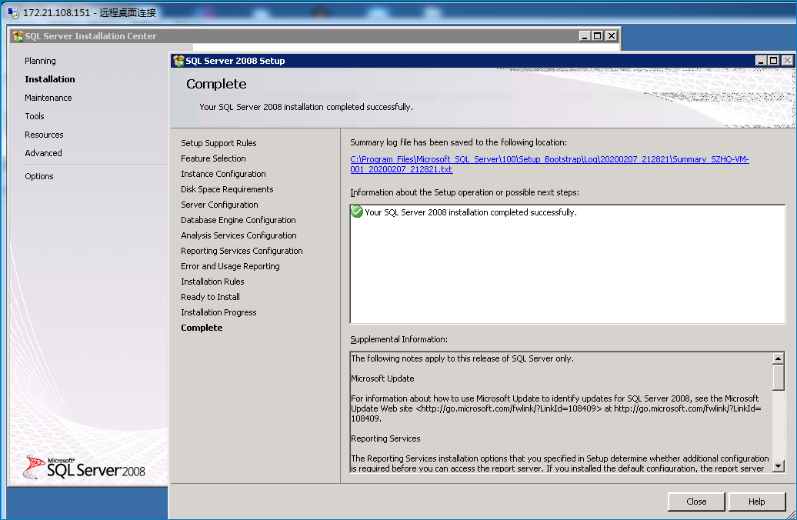Viewport: 797px width, 520px height.
Task: Open Tools in Installation Center sidebar
Action: 35,116
